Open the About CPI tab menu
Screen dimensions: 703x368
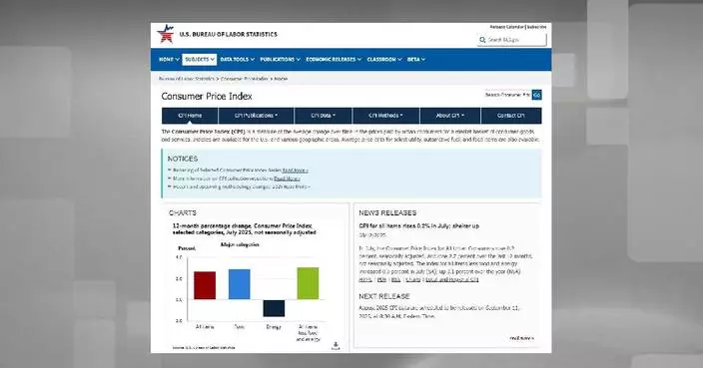pyautogui.click(x=450, y=116)
